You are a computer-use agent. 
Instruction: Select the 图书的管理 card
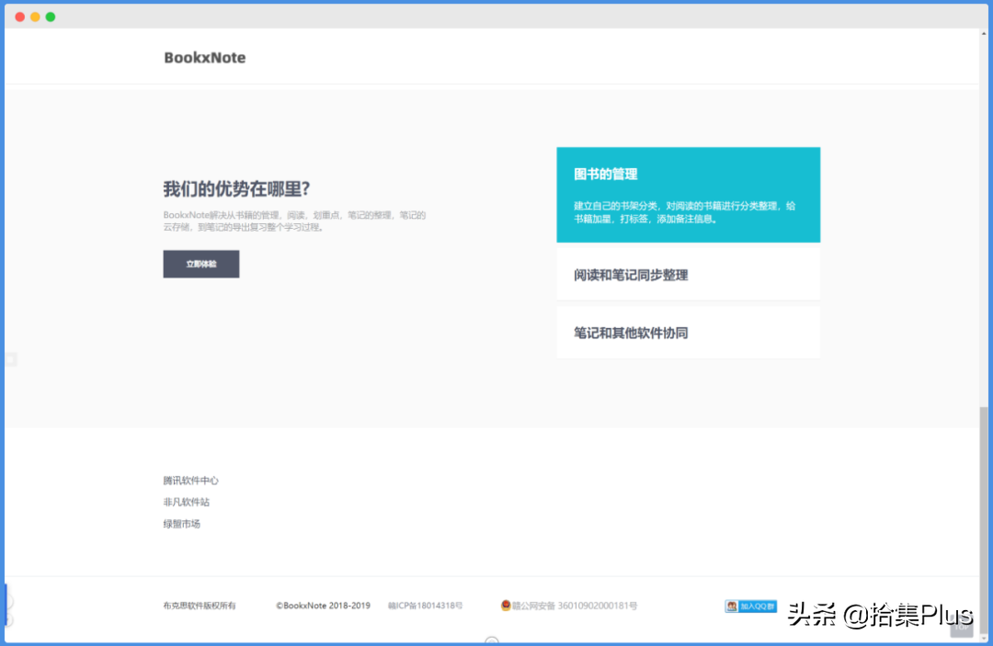coord(689,195)
